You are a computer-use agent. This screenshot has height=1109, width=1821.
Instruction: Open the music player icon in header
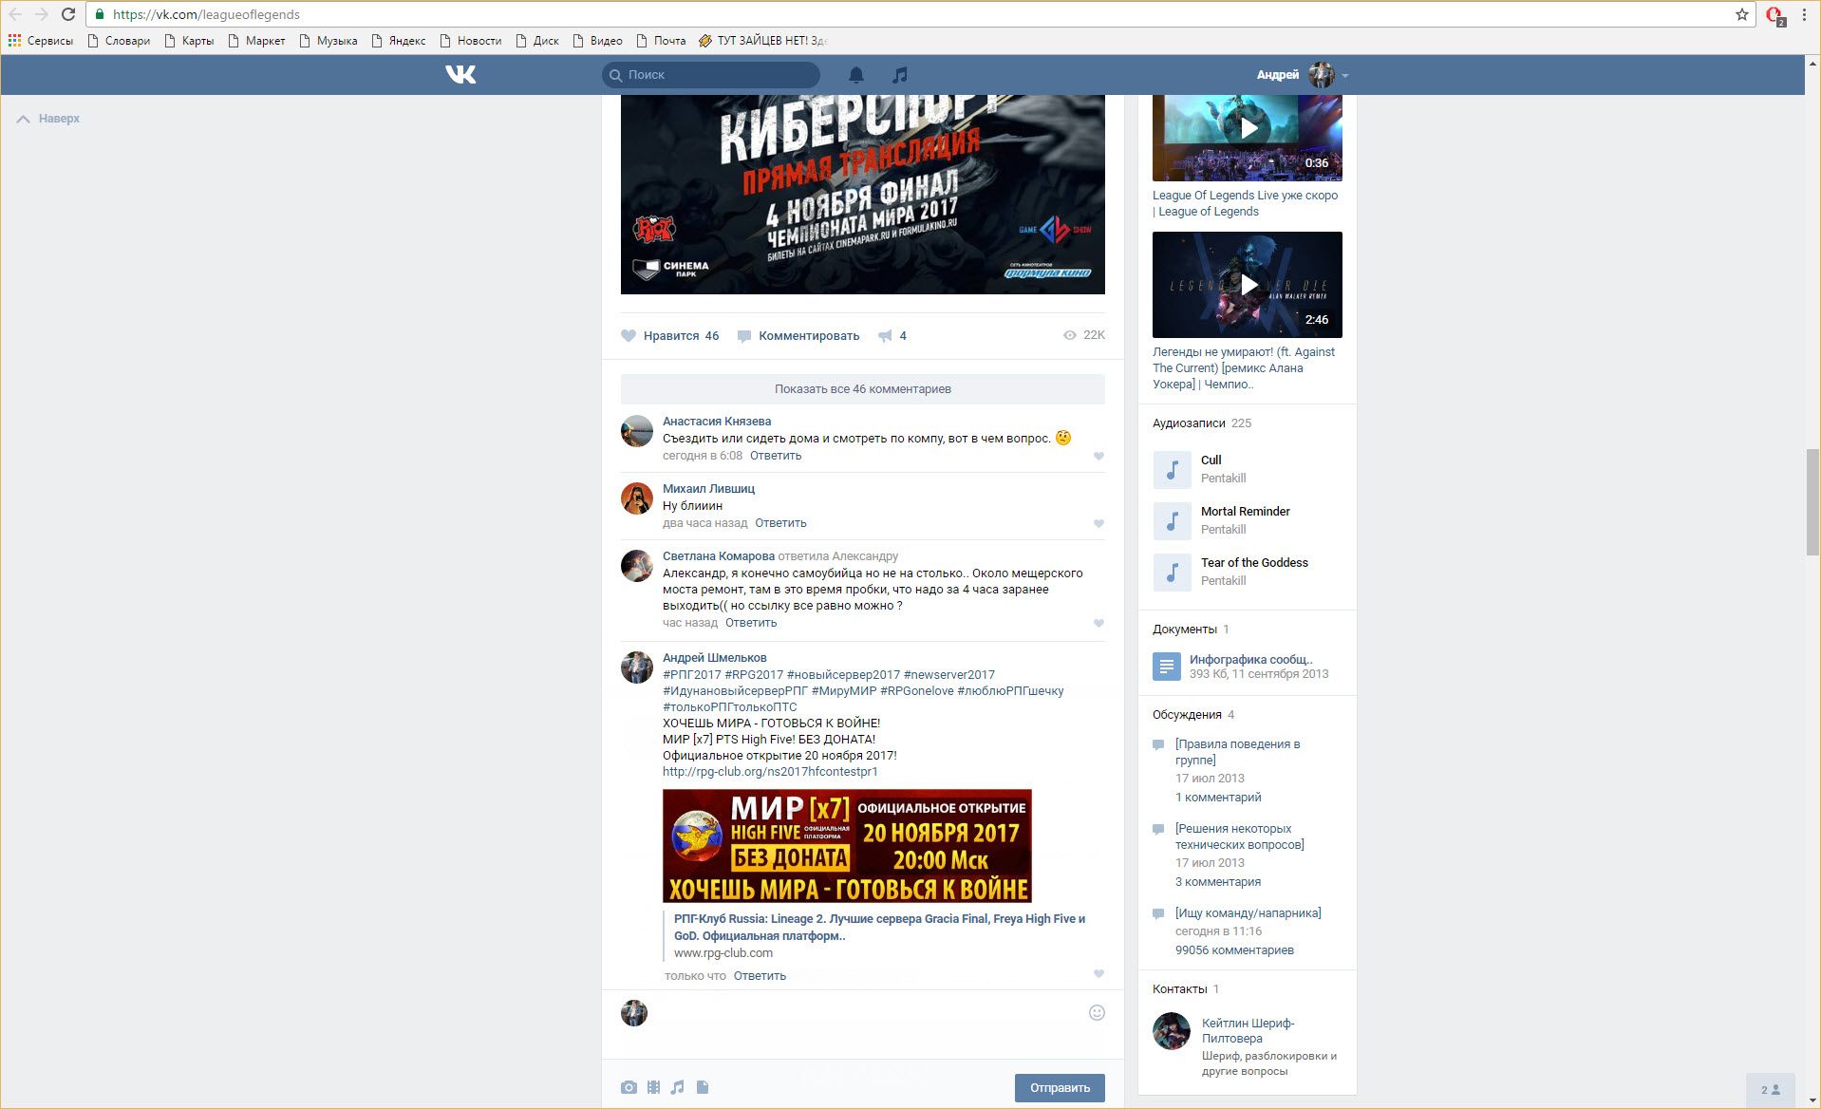point(900,75)
